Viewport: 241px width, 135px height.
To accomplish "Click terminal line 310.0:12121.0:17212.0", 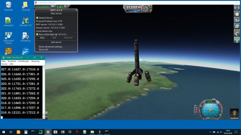I will pos(20,112).
